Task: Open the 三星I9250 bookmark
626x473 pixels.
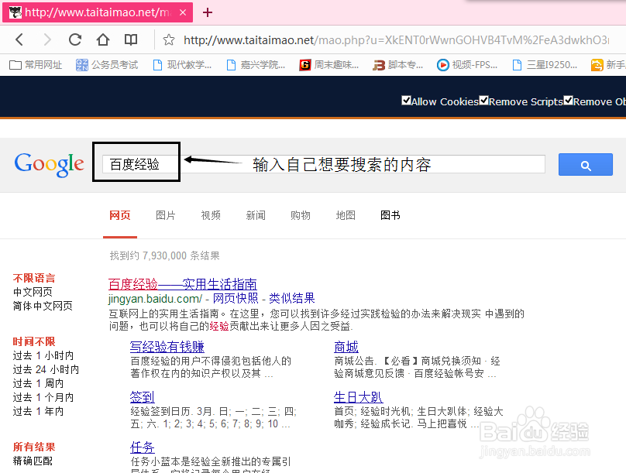Action: point(545,64)
